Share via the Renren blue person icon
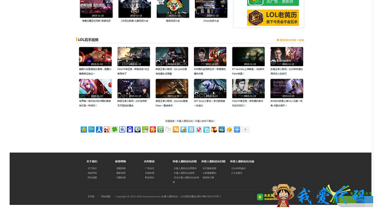This screenshot has width=376, height=210. pyautogui.click(x=99, y=130)
